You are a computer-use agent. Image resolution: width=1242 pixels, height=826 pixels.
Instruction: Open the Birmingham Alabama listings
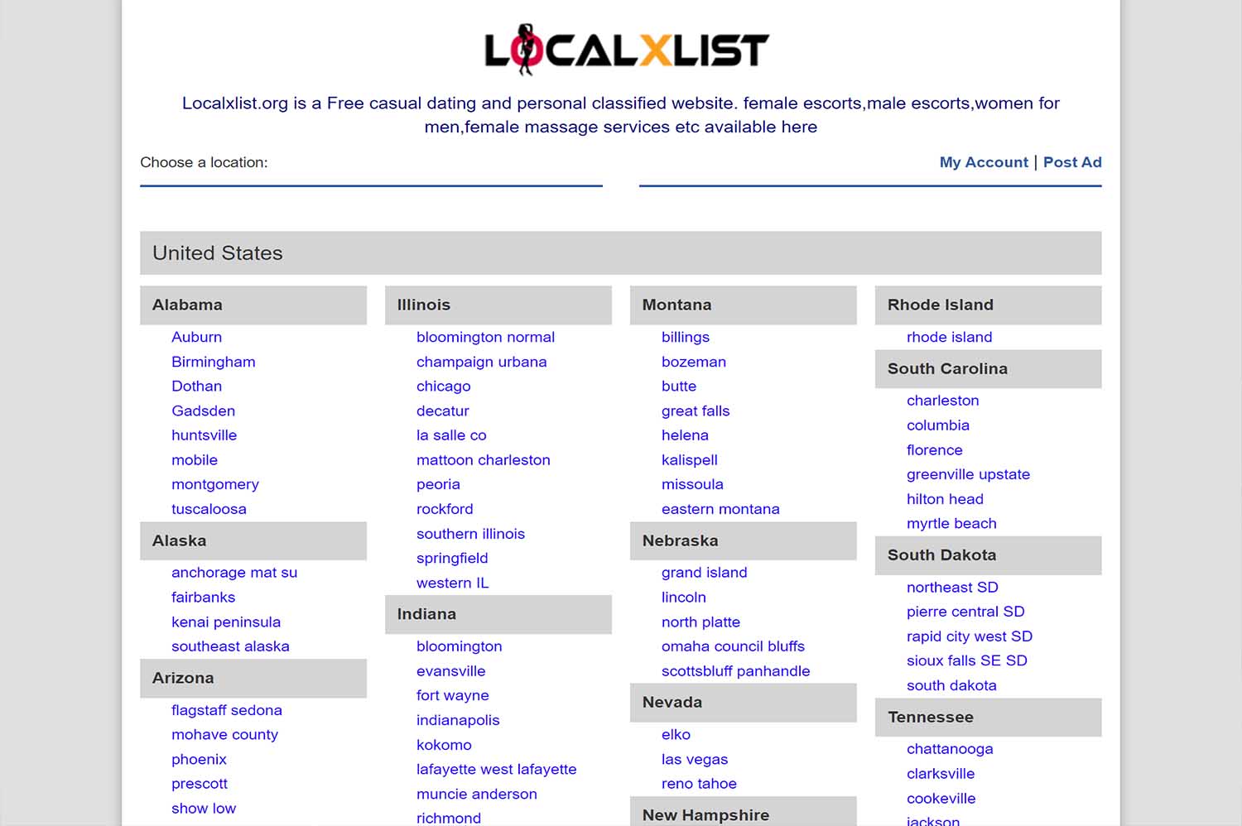point(213,362)
